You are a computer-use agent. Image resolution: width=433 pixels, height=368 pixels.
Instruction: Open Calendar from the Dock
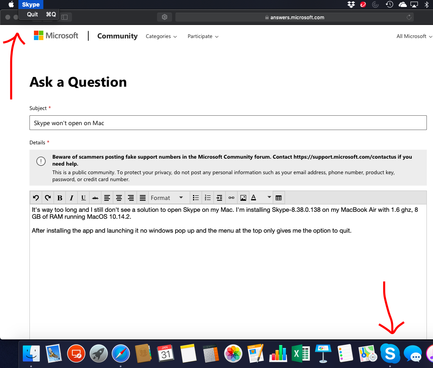point(166,353)
